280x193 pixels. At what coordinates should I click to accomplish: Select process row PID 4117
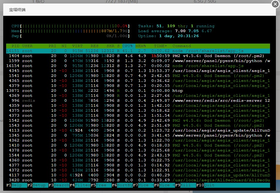click(138, 175)
